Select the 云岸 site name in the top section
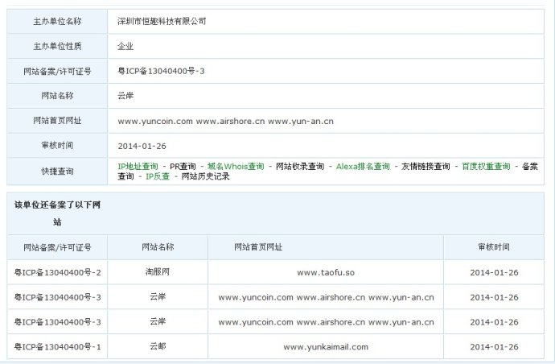This screenshot has width=555, height=364. point(125,96)
